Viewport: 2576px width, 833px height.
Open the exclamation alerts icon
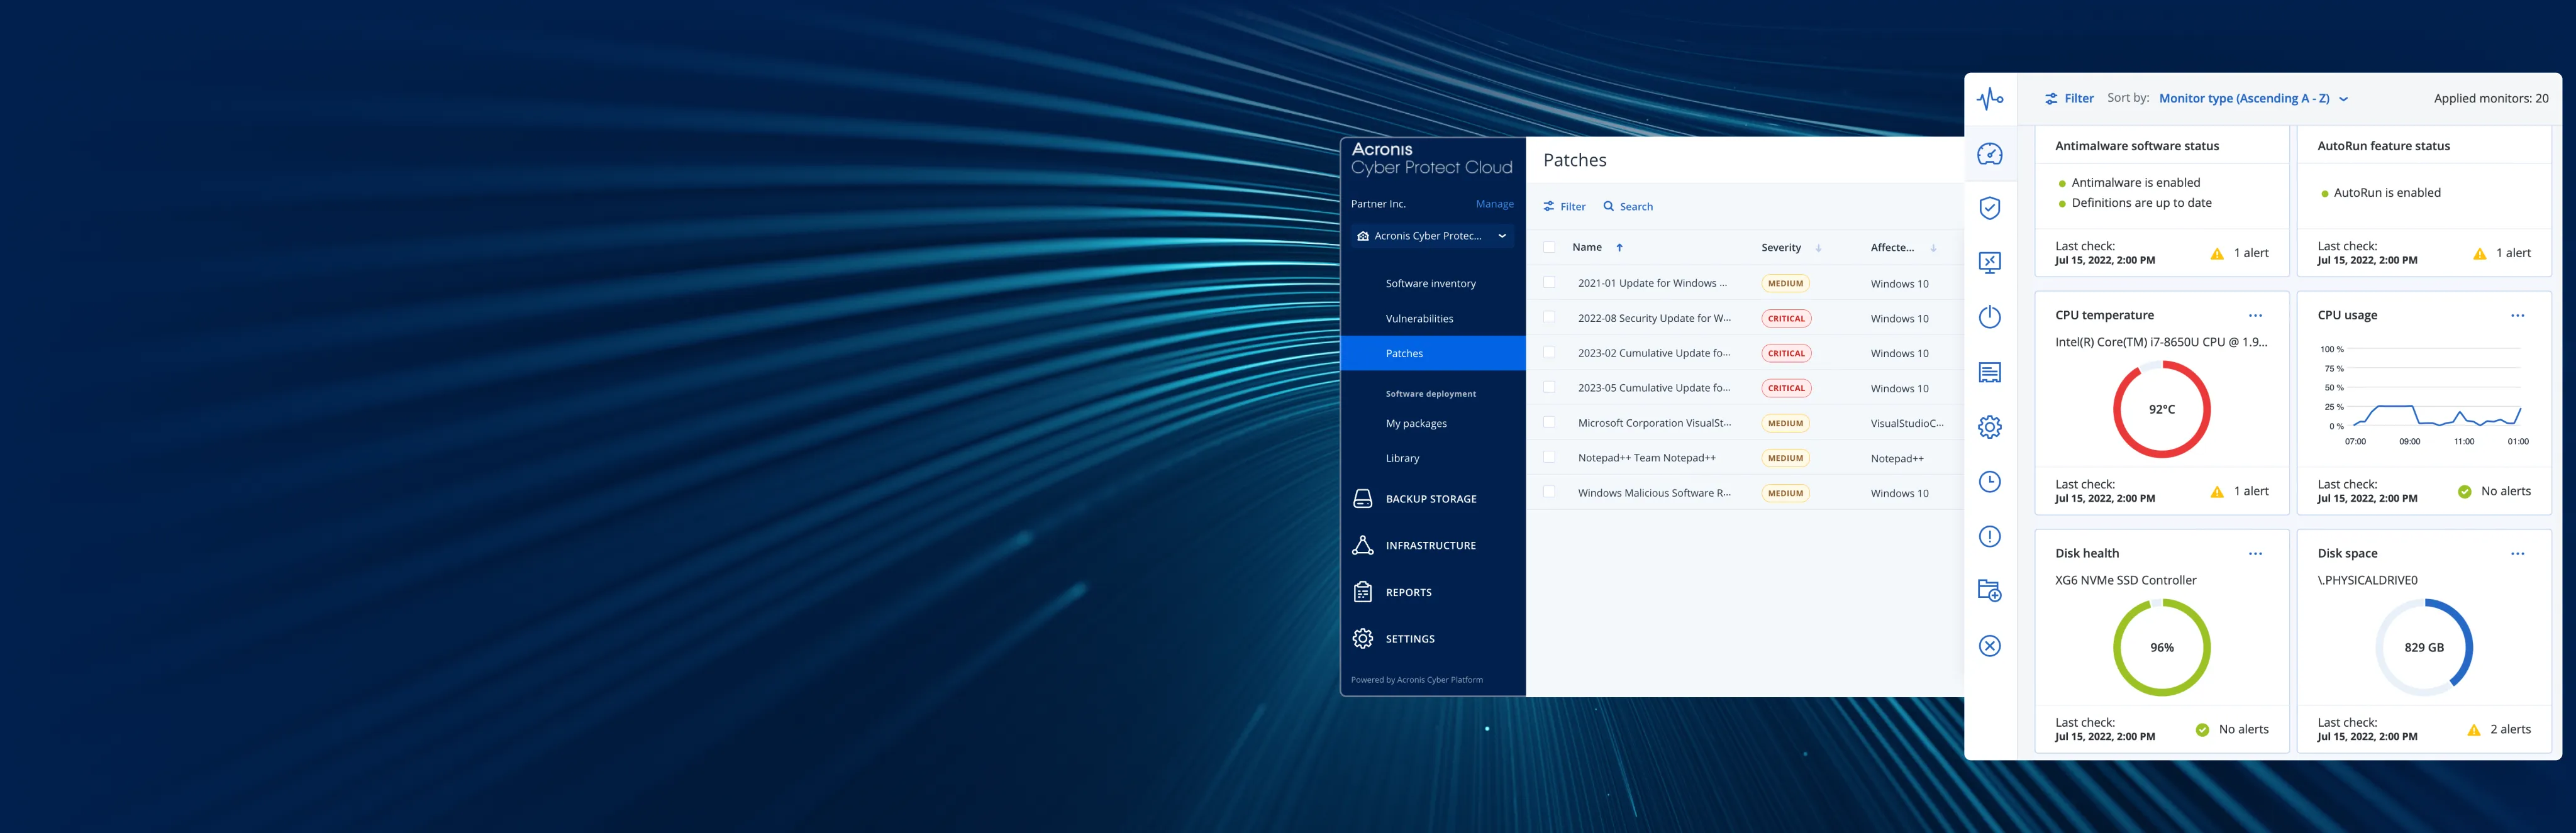click(1989, 537)
